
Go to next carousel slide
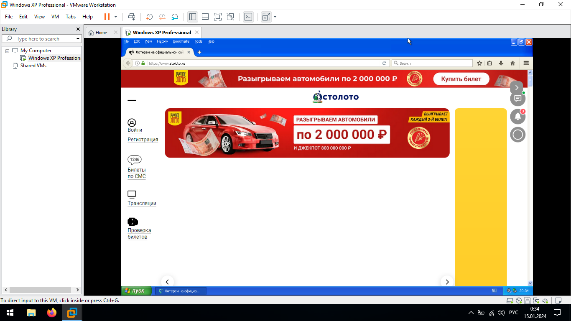coord(447,282)
